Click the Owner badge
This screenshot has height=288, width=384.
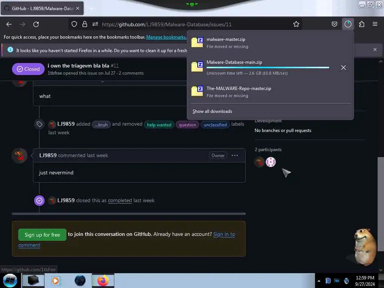click(218, 156)
